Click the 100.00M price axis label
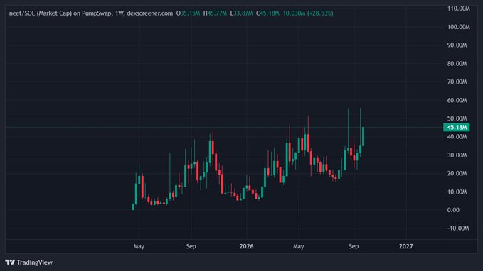Viewport: 483px width, 271px height. pyautogui.click(x=459, y=27)
